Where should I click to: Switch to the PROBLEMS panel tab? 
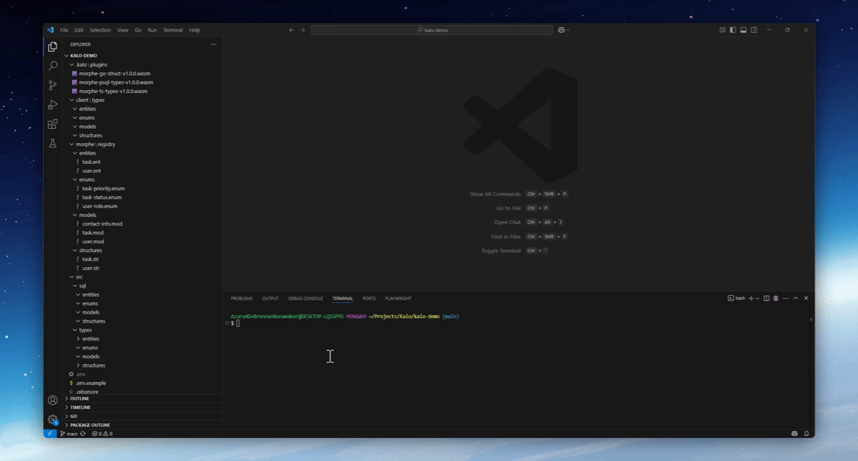(241, 298)
